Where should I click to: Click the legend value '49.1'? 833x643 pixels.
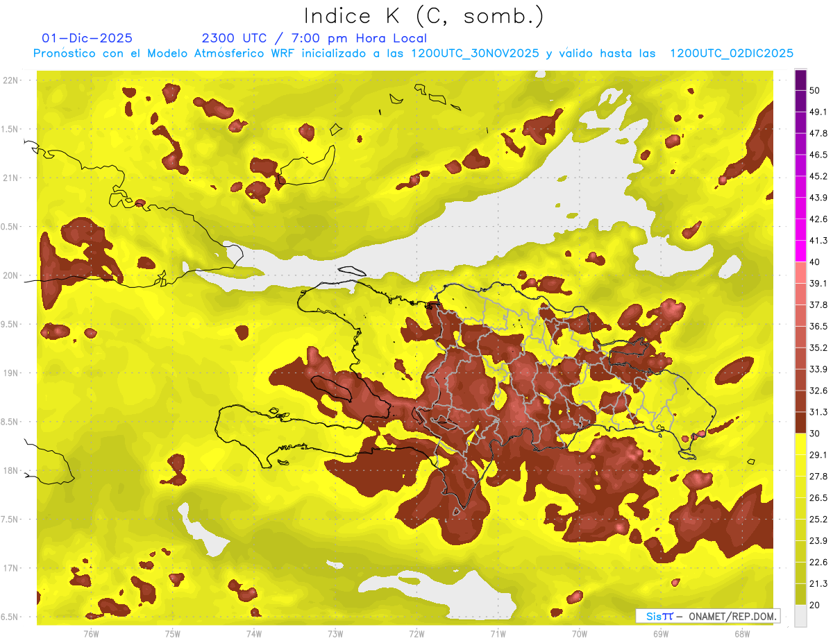(818, 112)
